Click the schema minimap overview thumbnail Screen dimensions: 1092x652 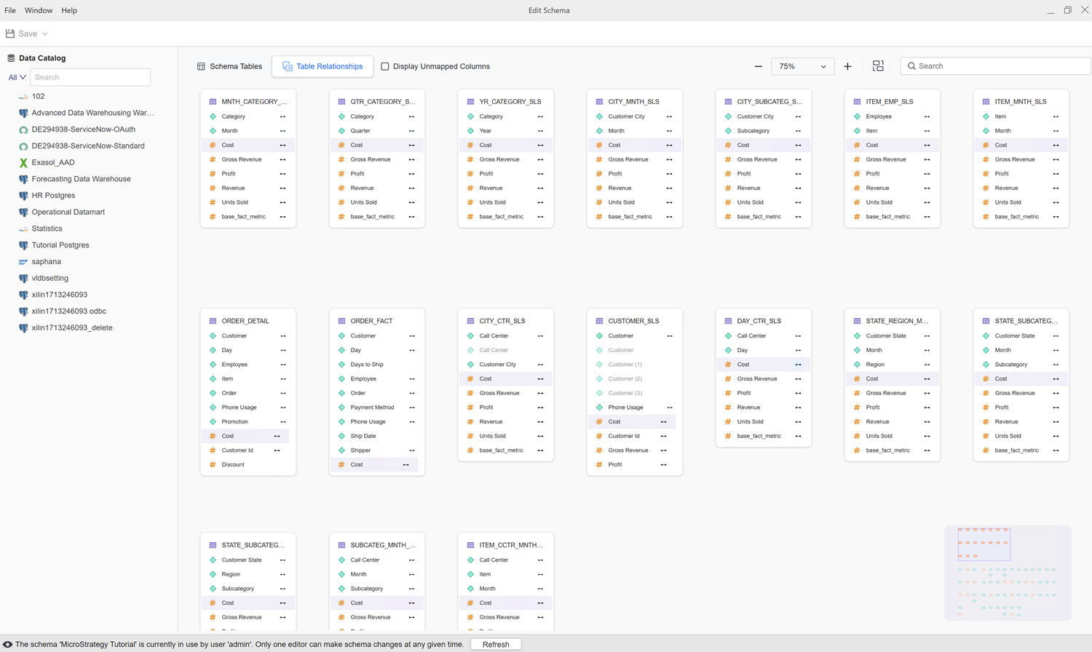[x=1008, y=573]
